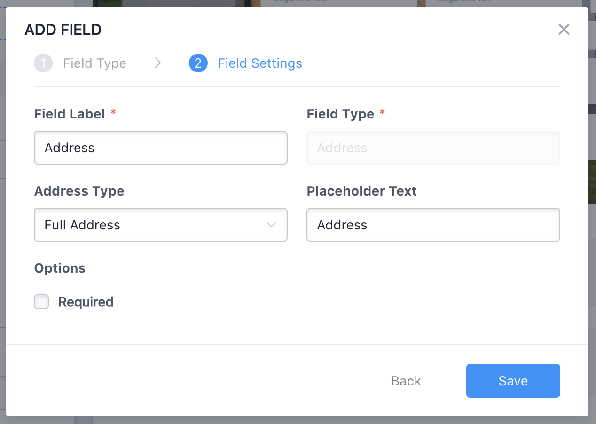Go to the Field Type step
The image size is (596, 424).
coord(94,63)
